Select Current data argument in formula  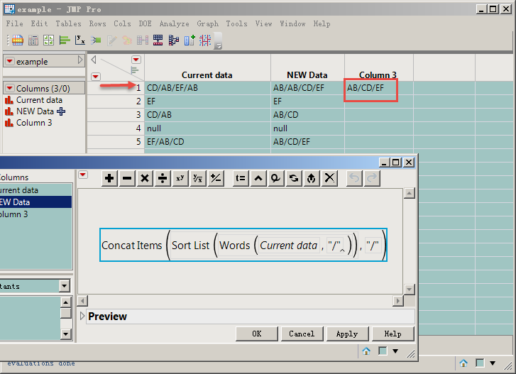pos(289,246)
